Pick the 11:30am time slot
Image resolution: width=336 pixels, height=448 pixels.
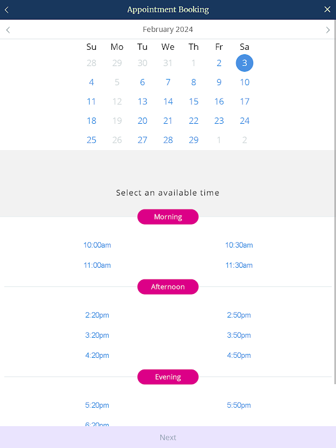239,265
